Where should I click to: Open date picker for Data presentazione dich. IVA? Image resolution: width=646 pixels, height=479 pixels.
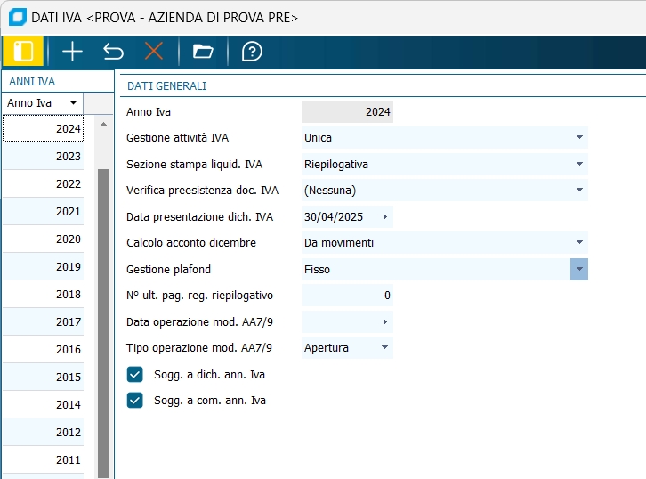pyautogui.click(x=385, y=217)
